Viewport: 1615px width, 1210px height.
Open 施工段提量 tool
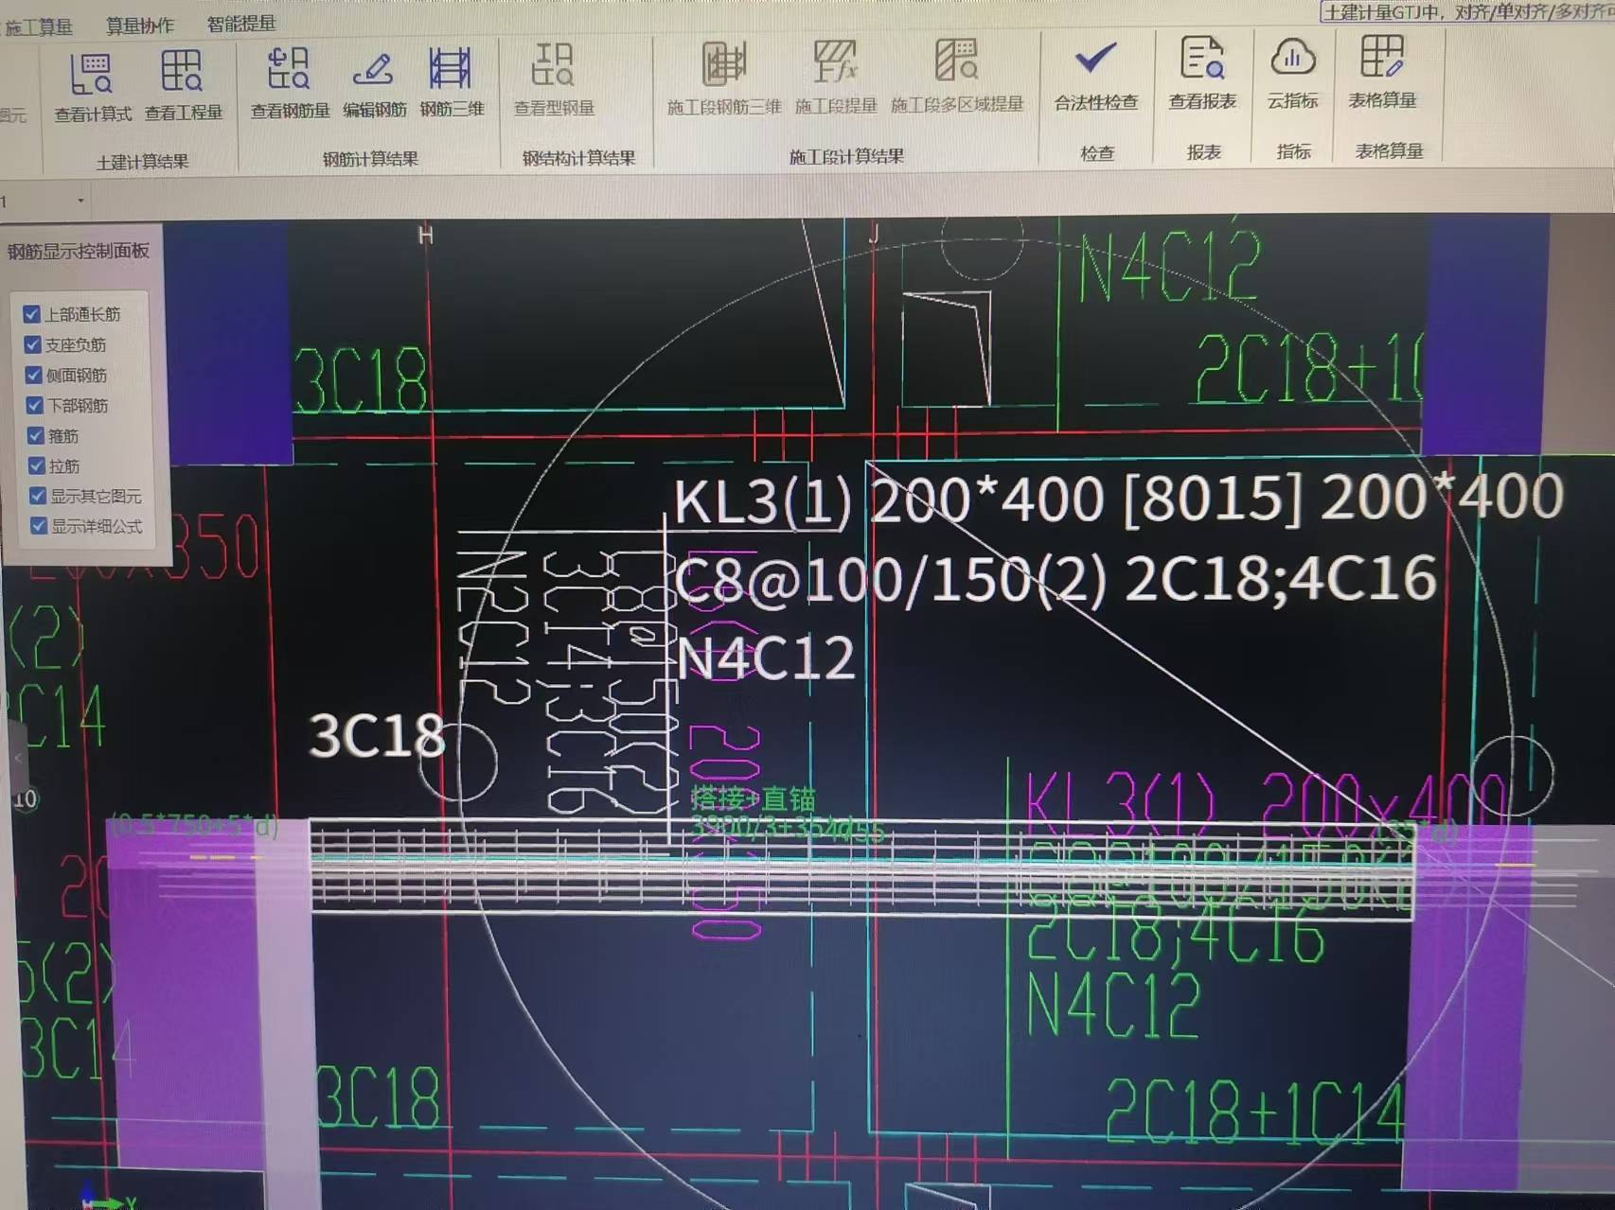pos(835,79)
